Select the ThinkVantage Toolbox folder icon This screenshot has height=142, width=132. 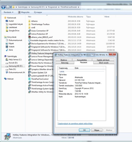29,24
